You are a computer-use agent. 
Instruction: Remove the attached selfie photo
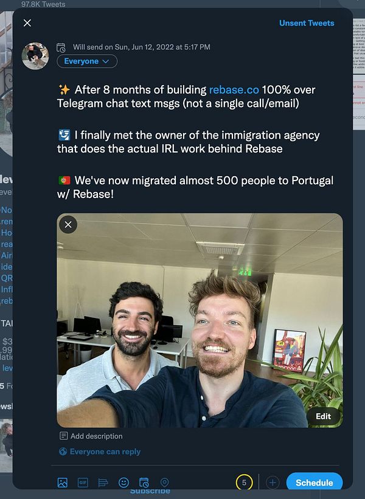pos(68,225)
